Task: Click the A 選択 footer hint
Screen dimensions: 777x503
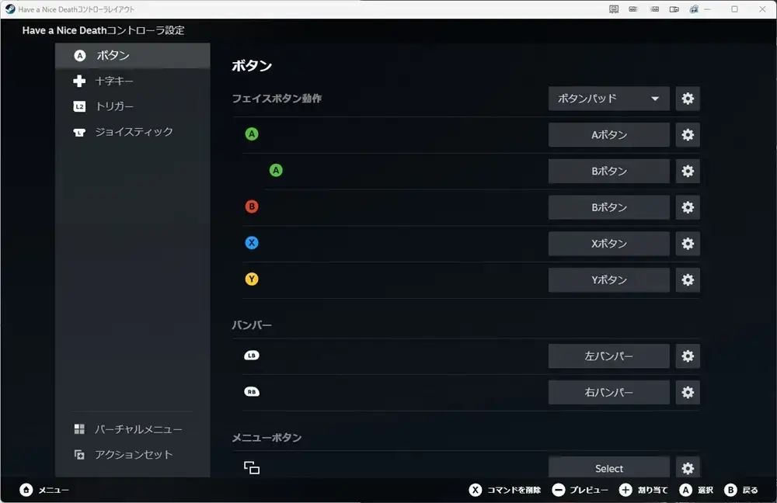Action: click(x=695, y=490)
